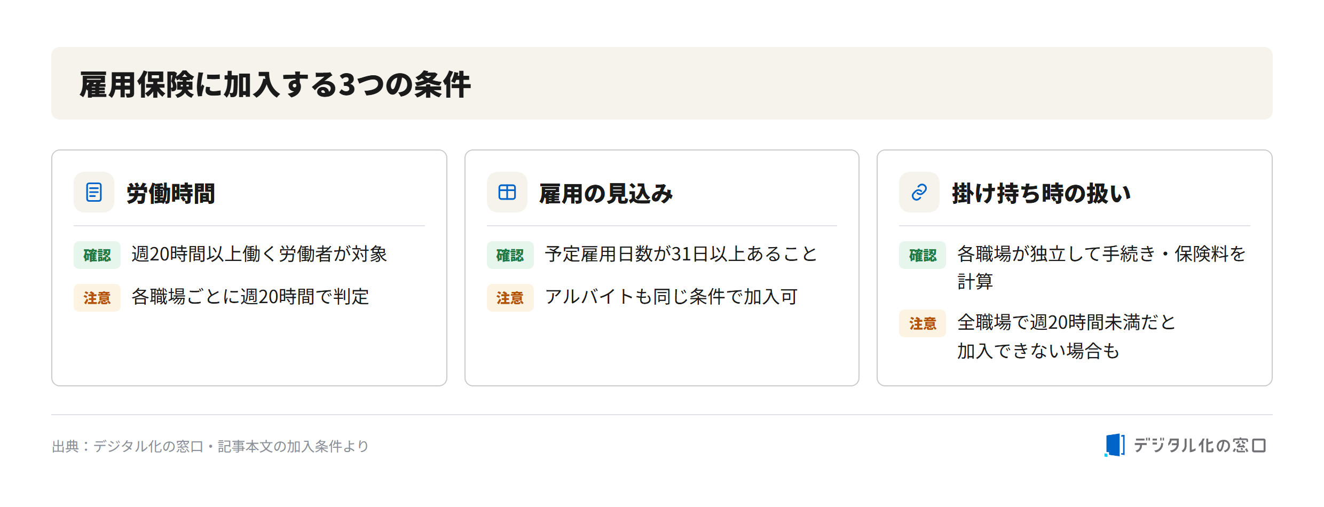Click the link icon beside 掛け持ち時の扱い
Image resolution: width=1324 pixels, height=507 pixels.
919,192
